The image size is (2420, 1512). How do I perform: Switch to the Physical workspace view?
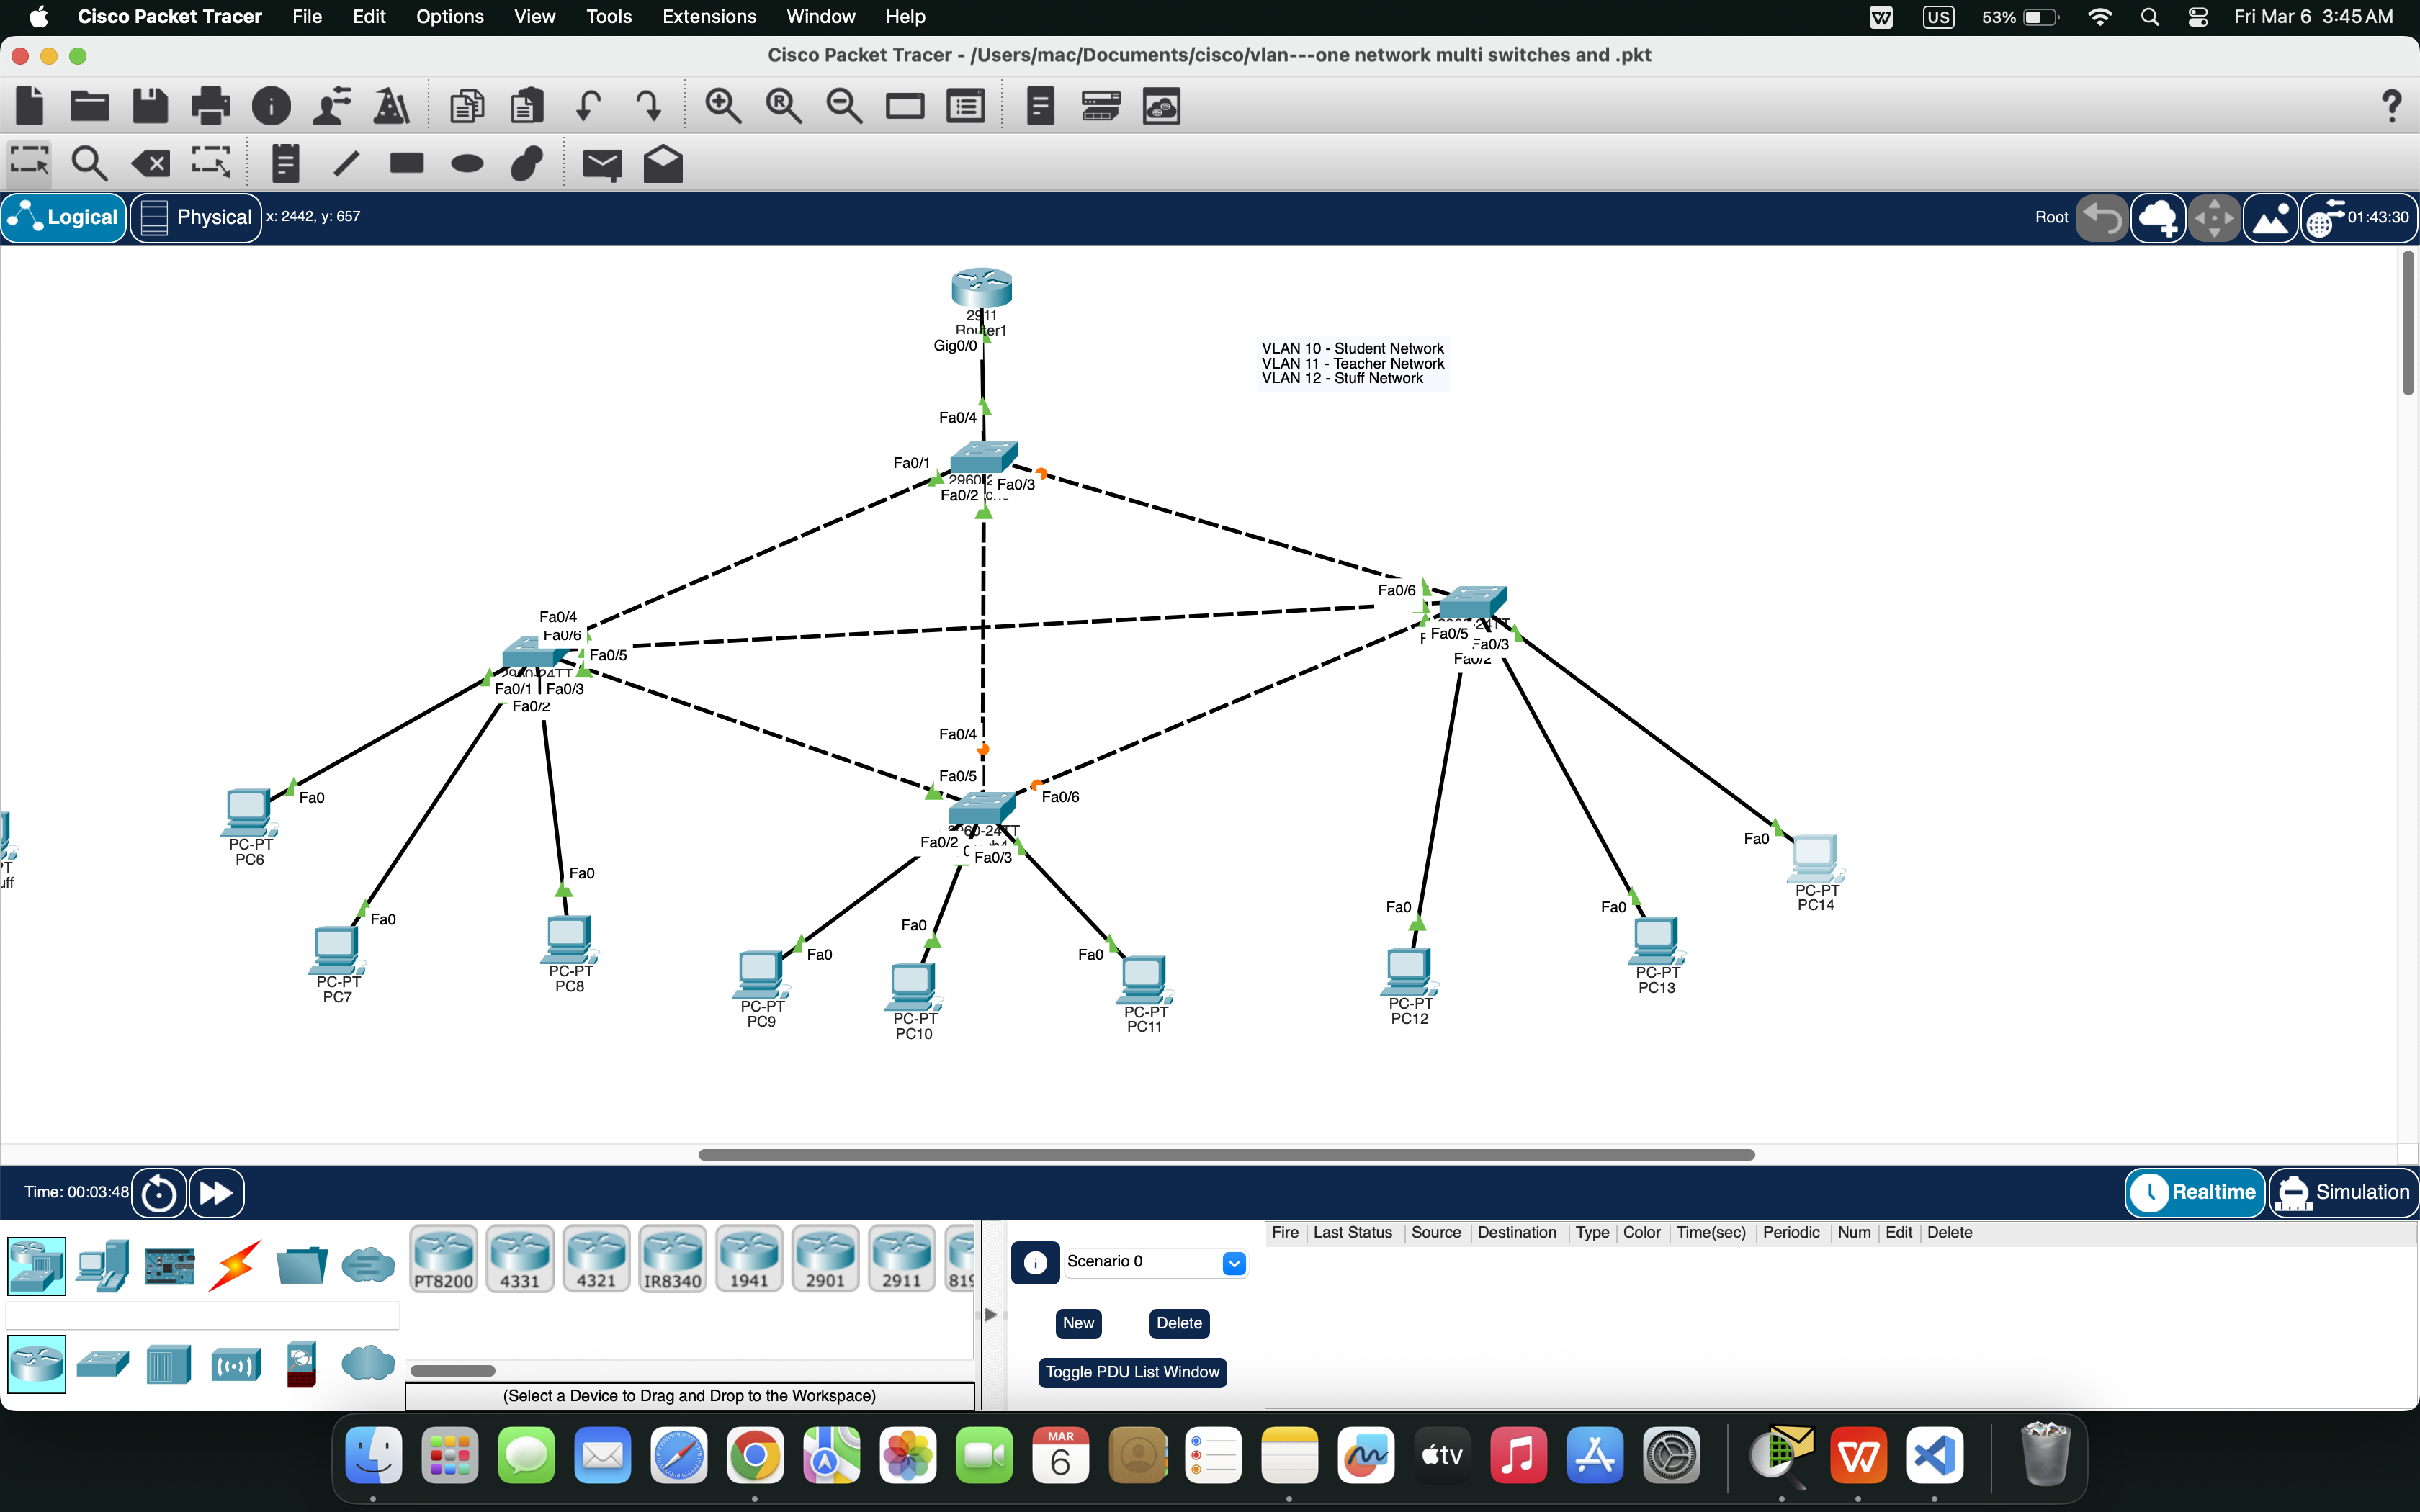196,216
